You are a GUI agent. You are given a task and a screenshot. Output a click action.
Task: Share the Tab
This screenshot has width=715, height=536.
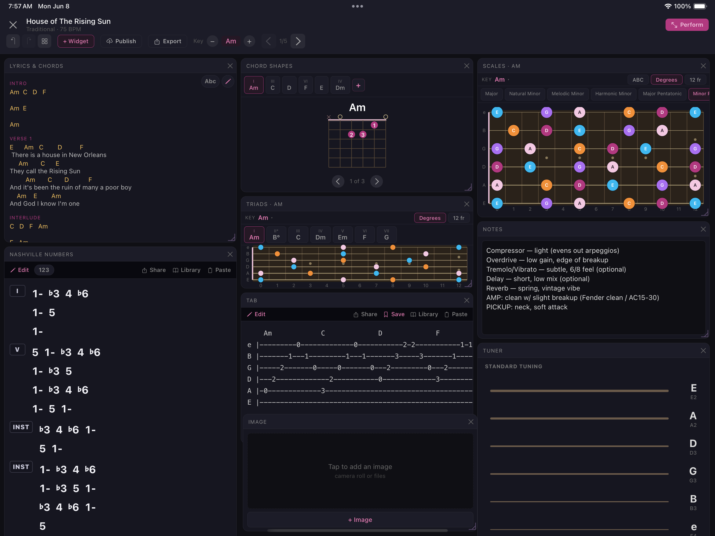365,314
